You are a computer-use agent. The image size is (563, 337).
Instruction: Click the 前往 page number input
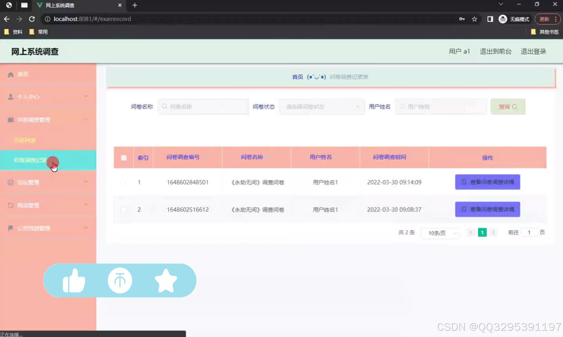tap(529, 232)
